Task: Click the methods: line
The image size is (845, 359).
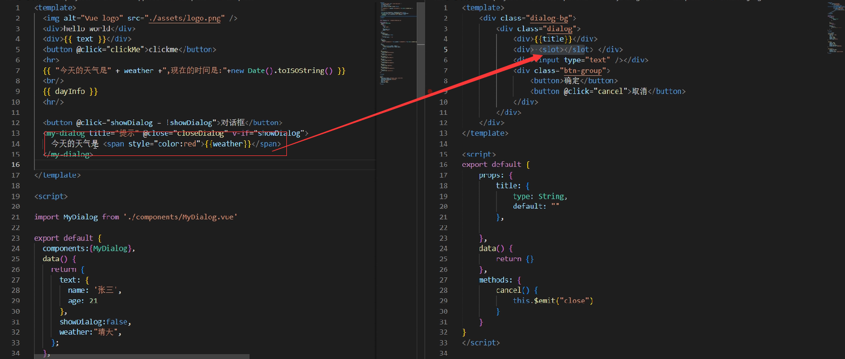Action: pyautogui.click(x=501, y=280)
